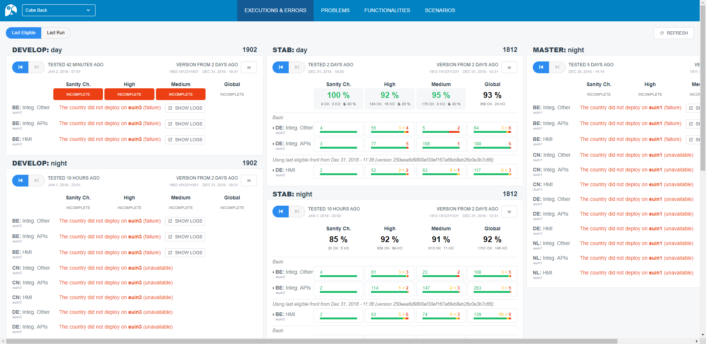Show logs for DEVELOP day BE Integ. Other
The height and width of the screenshot is (344, 706).
tap(185, 108)
